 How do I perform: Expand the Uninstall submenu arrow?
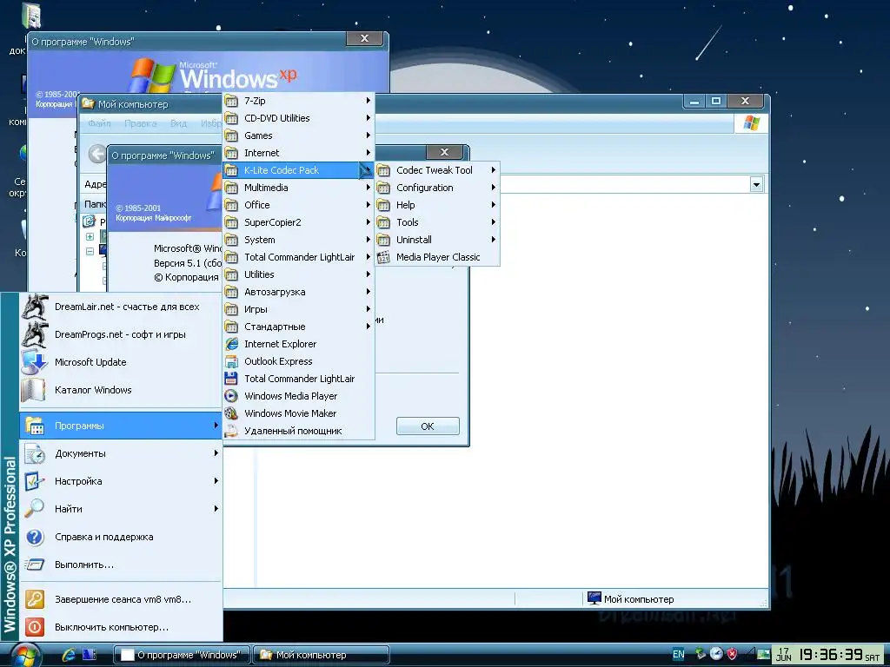pos(494,240)
